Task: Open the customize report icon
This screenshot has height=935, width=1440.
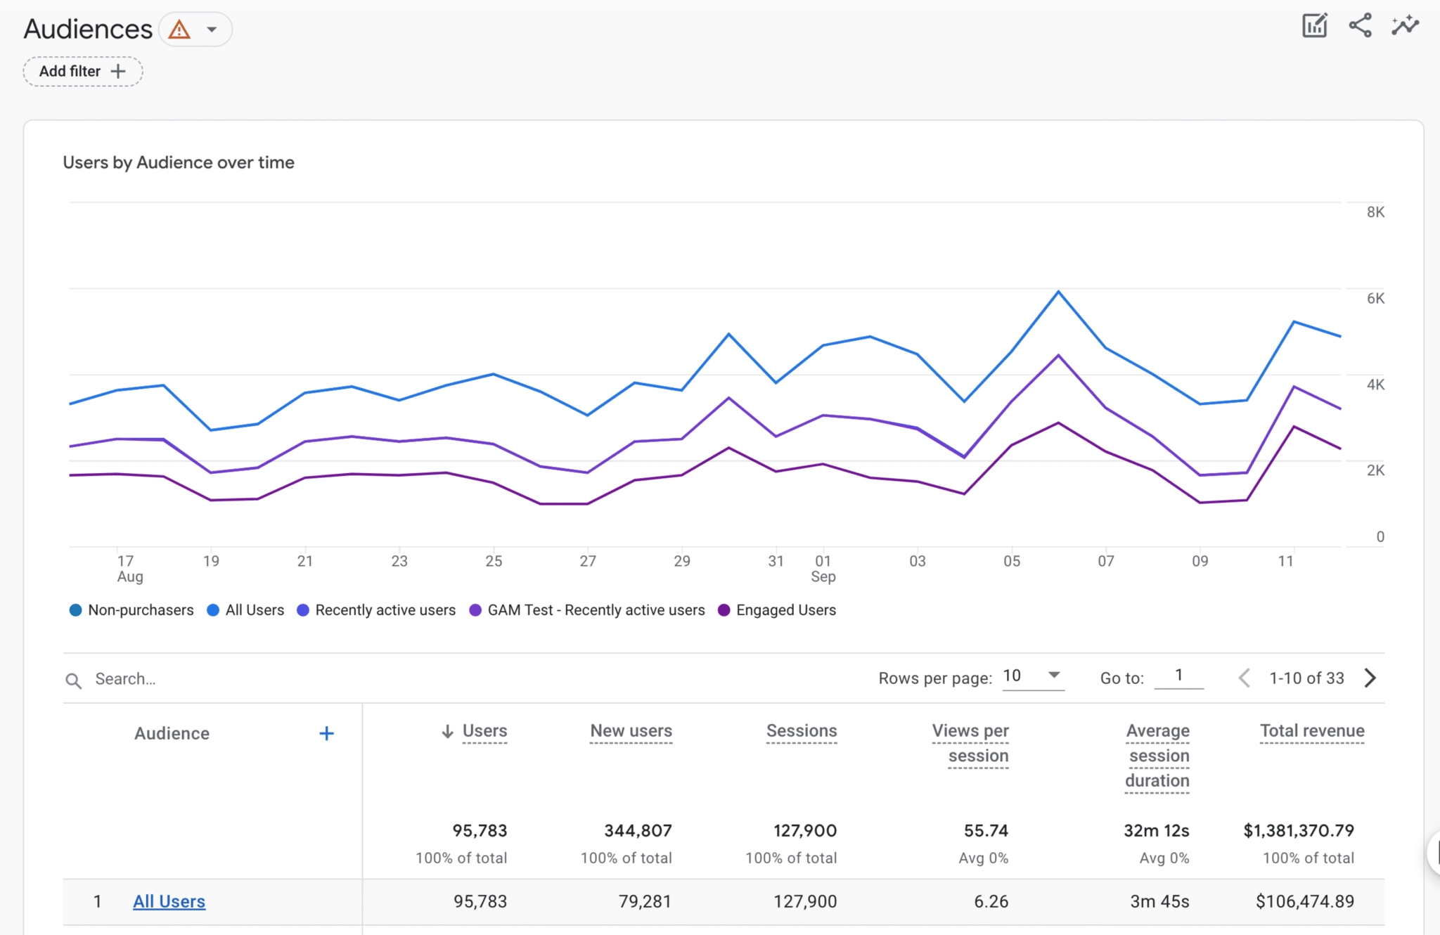Action: [x=1314, y=25]
